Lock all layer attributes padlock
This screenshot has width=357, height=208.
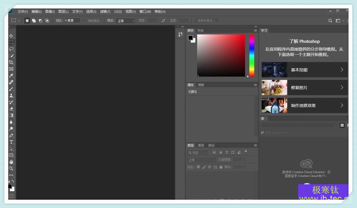[221, 167]
